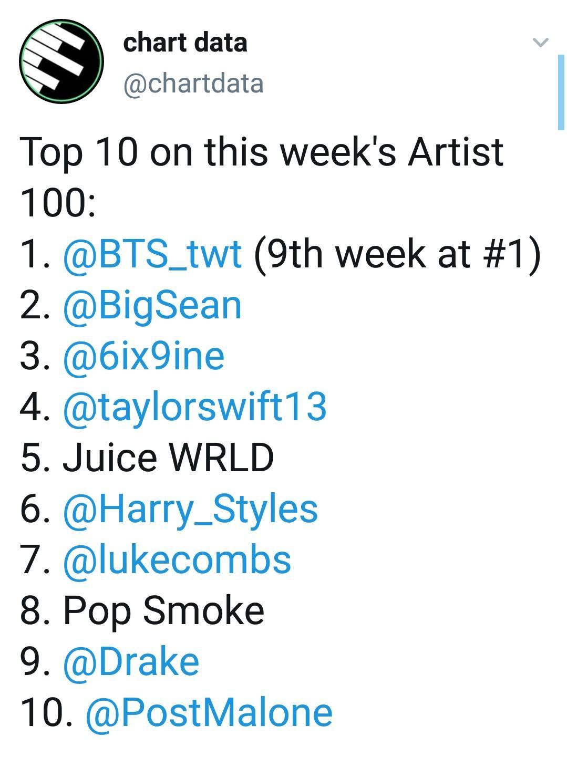Click the Pop Smoke text line
This screenshot has width=567, height=757.
142,611
